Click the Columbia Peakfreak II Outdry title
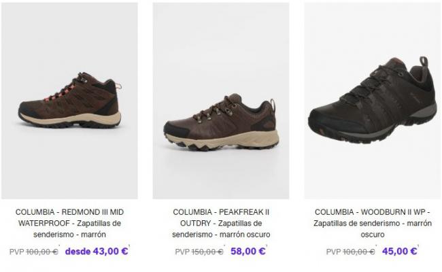The width and height of the screenshot is (442, 272). 221,223
